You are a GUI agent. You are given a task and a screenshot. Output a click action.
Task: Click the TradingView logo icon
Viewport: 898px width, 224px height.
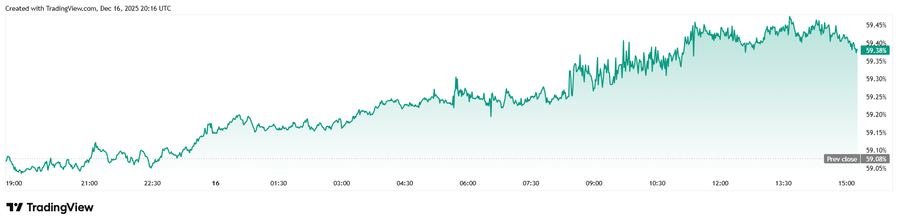pos(14,207)
